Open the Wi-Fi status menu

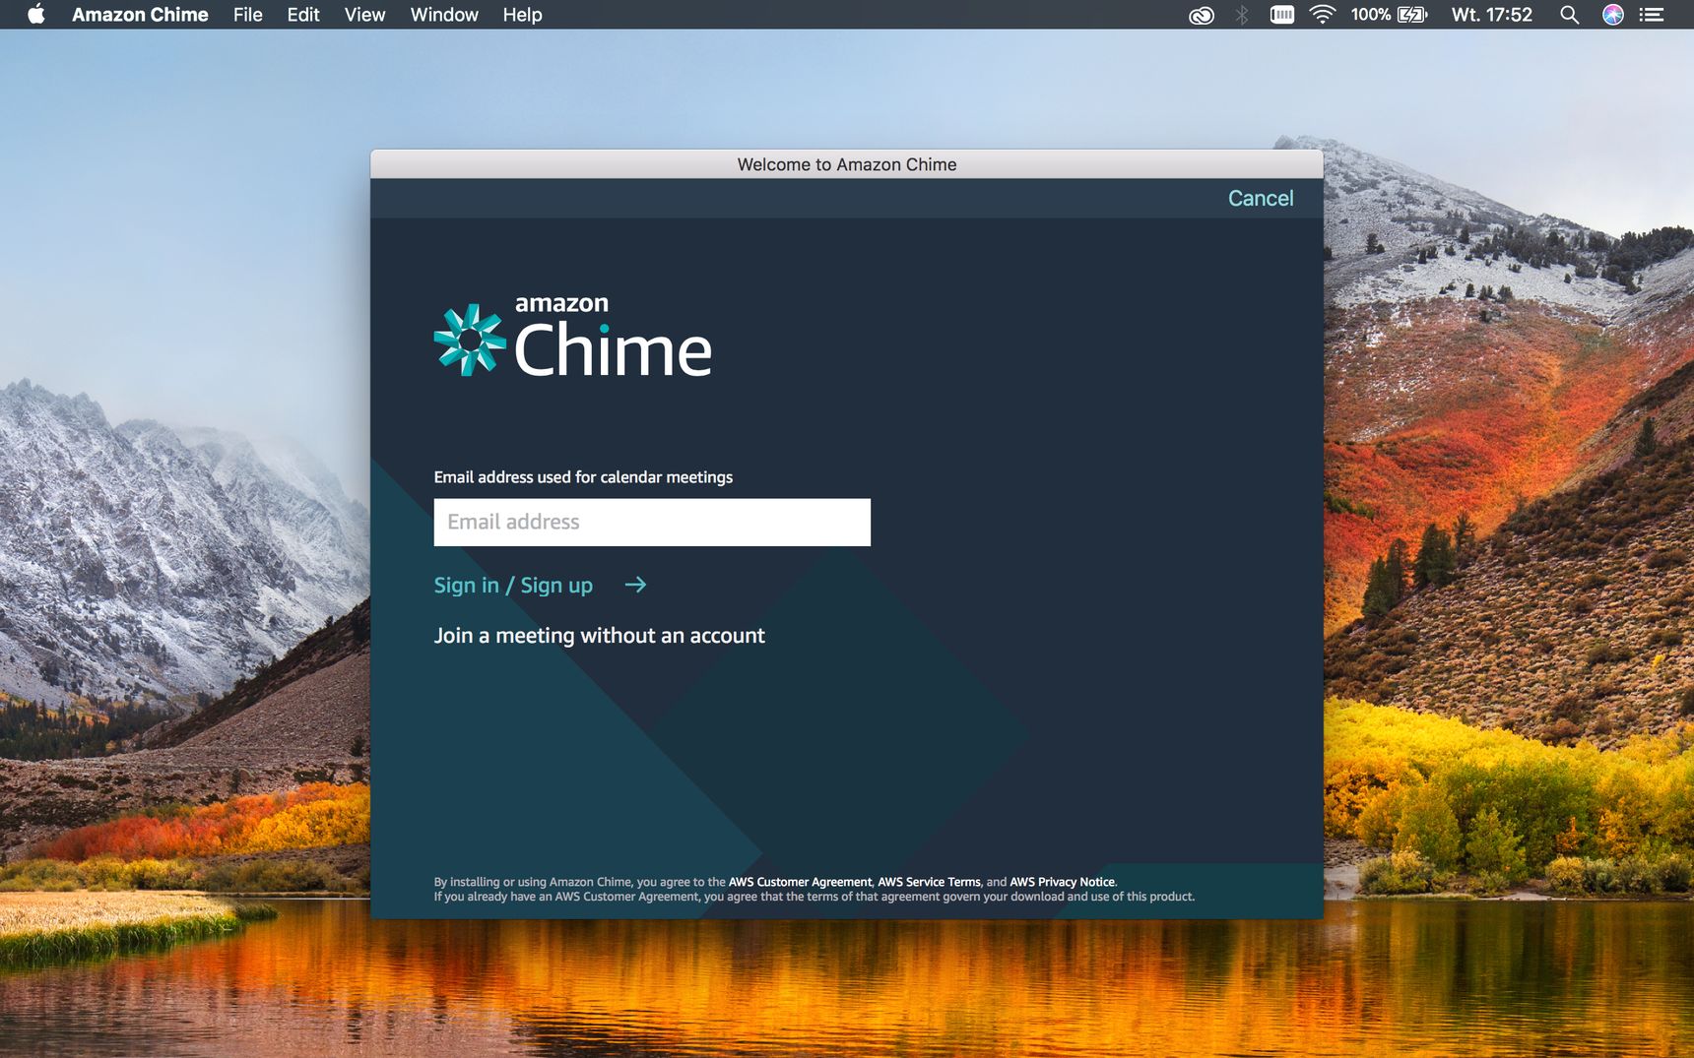point(1323,14)
